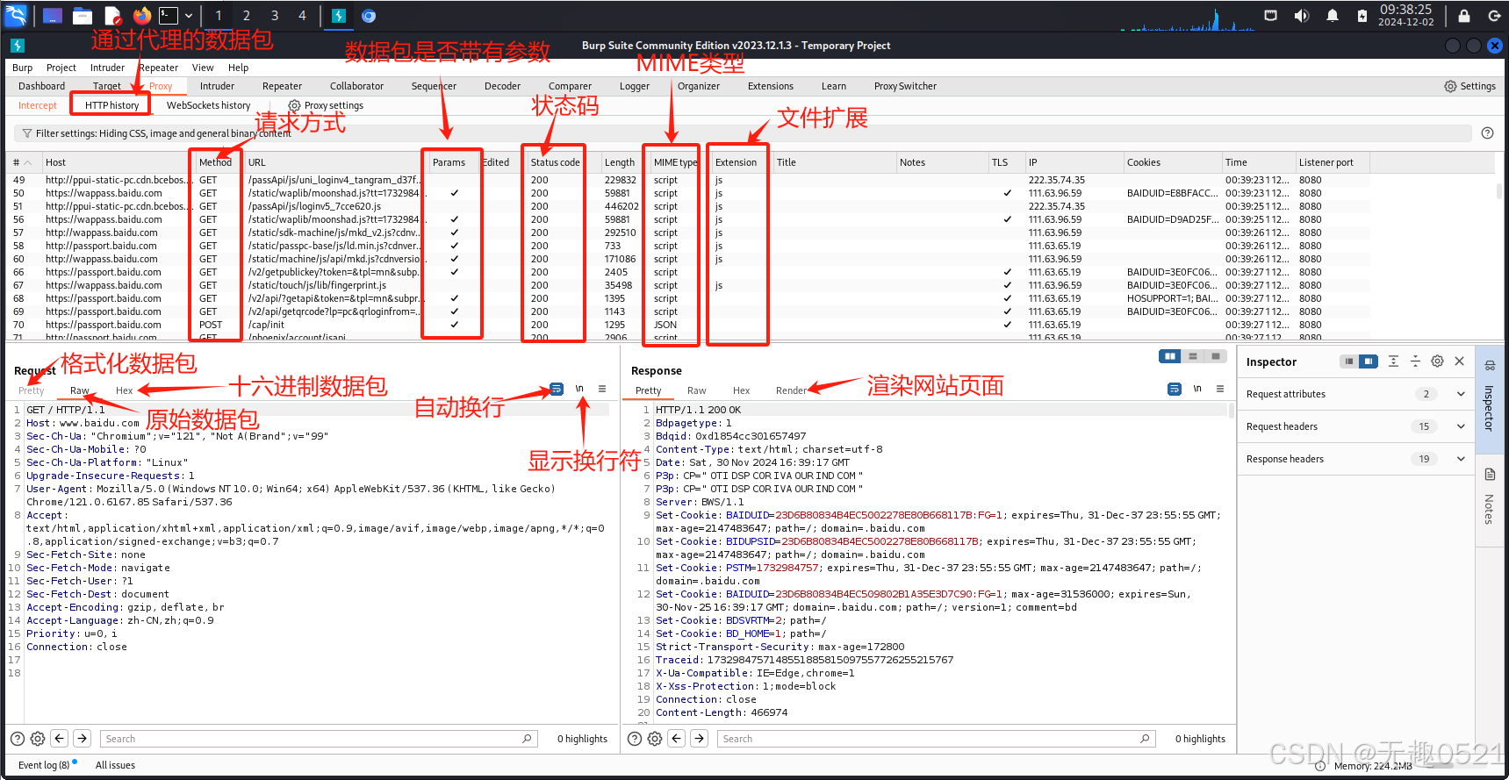This screenshot has height=780, width=1509.
Task: Open the file manager from the panel
Action: pos(83,16)
